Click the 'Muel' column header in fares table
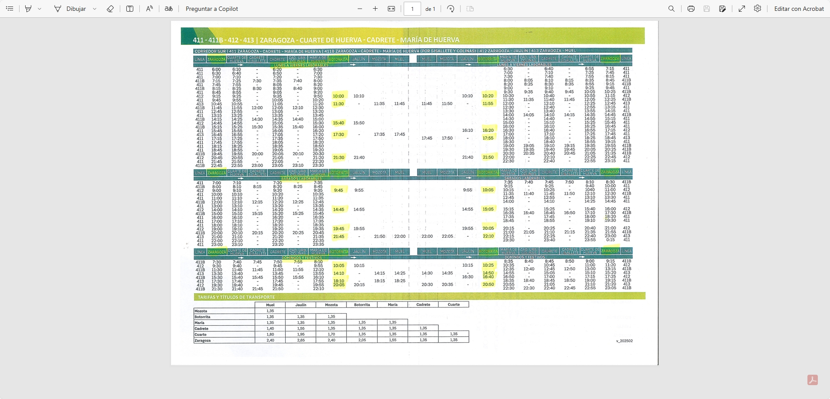Viewport: 830px width, 399px height. [270, 305]
